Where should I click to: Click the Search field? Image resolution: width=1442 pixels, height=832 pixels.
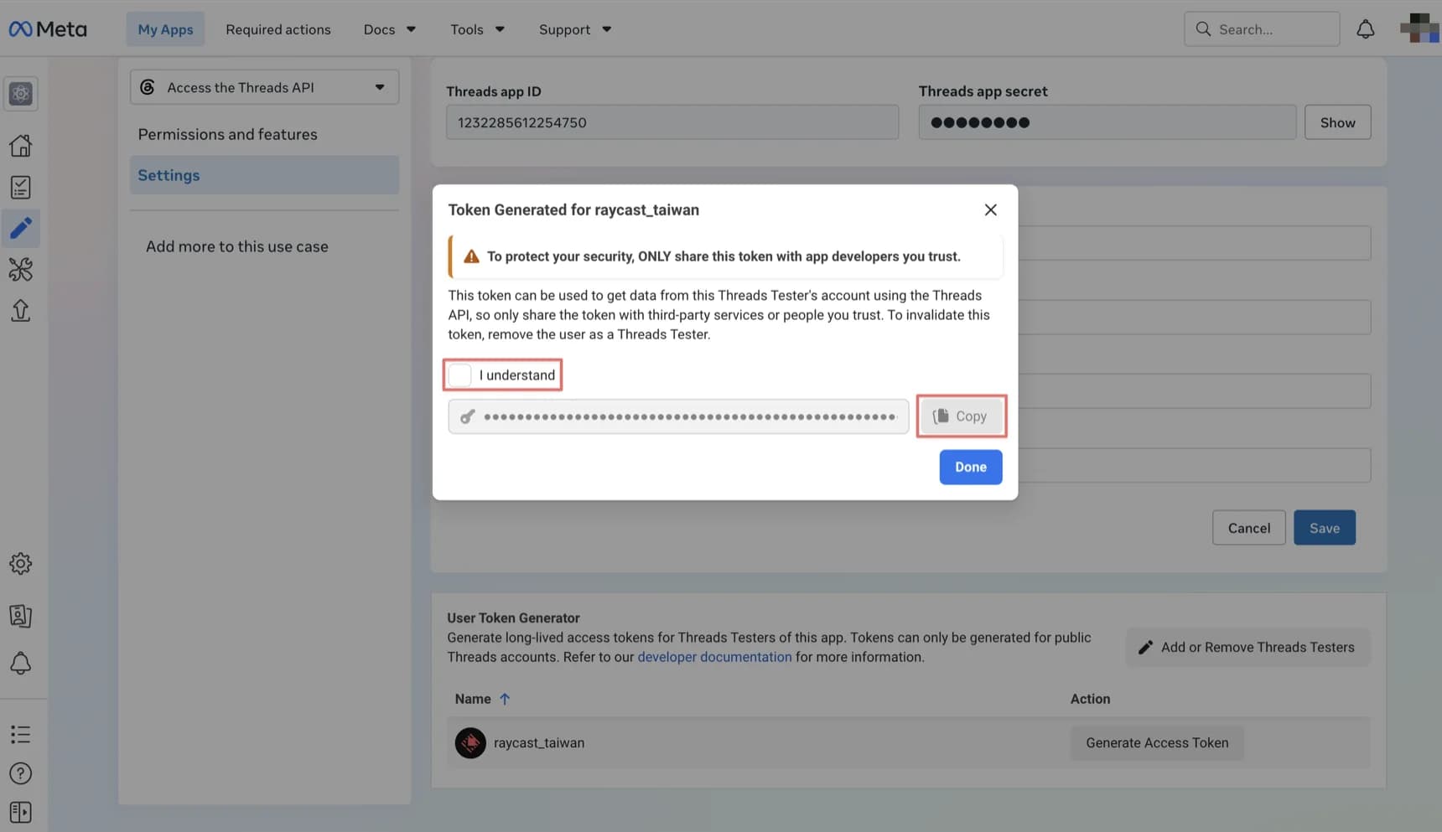(1262, 29)
